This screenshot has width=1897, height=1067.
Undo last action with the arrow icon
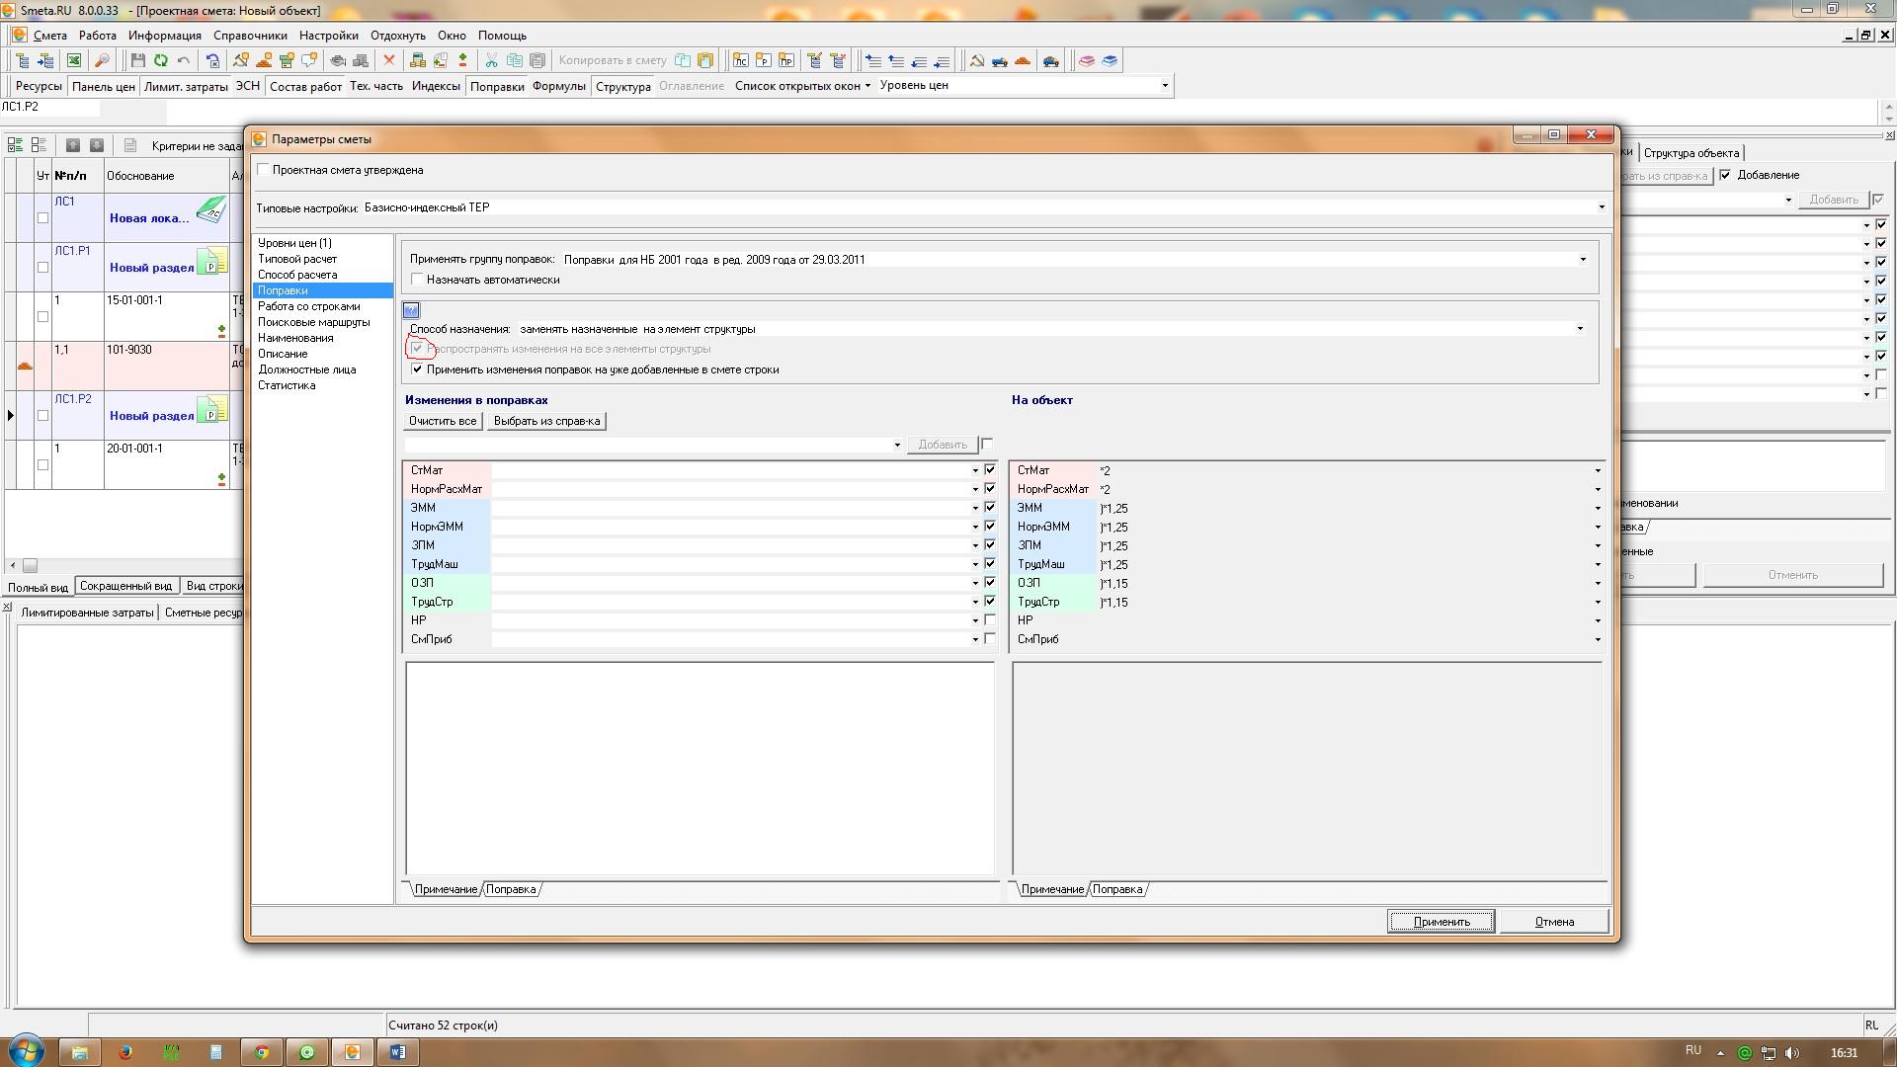coord(183,60)
